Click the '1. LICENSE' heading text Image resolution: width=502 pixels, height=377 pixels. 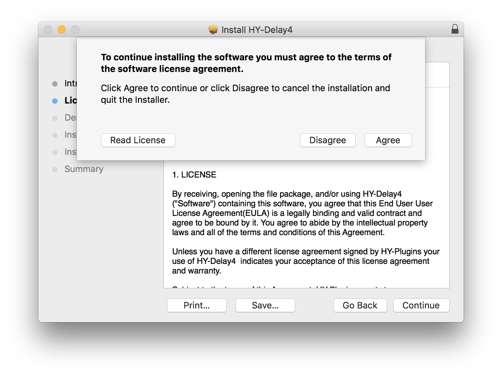click(194, 175)
